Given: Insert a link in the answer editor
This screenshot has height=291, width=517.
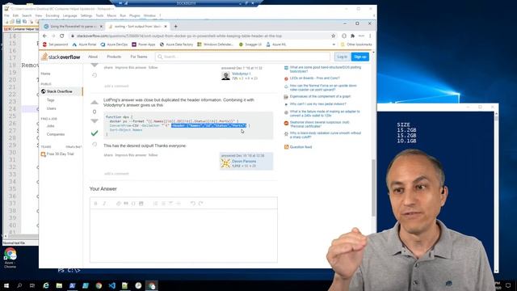Looking at the screenshot, I should pos(119,204).
